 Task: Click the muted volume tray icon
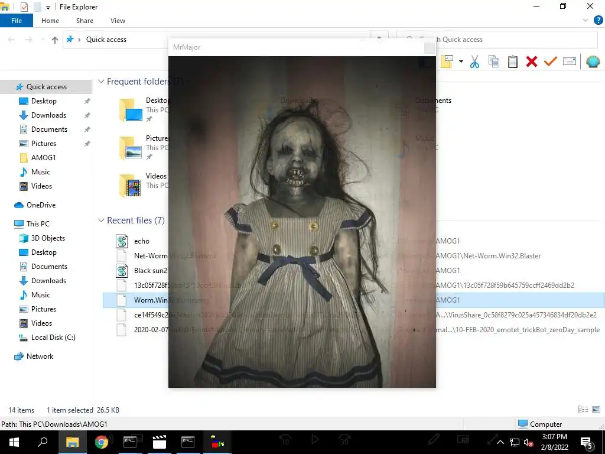(528, 442)
